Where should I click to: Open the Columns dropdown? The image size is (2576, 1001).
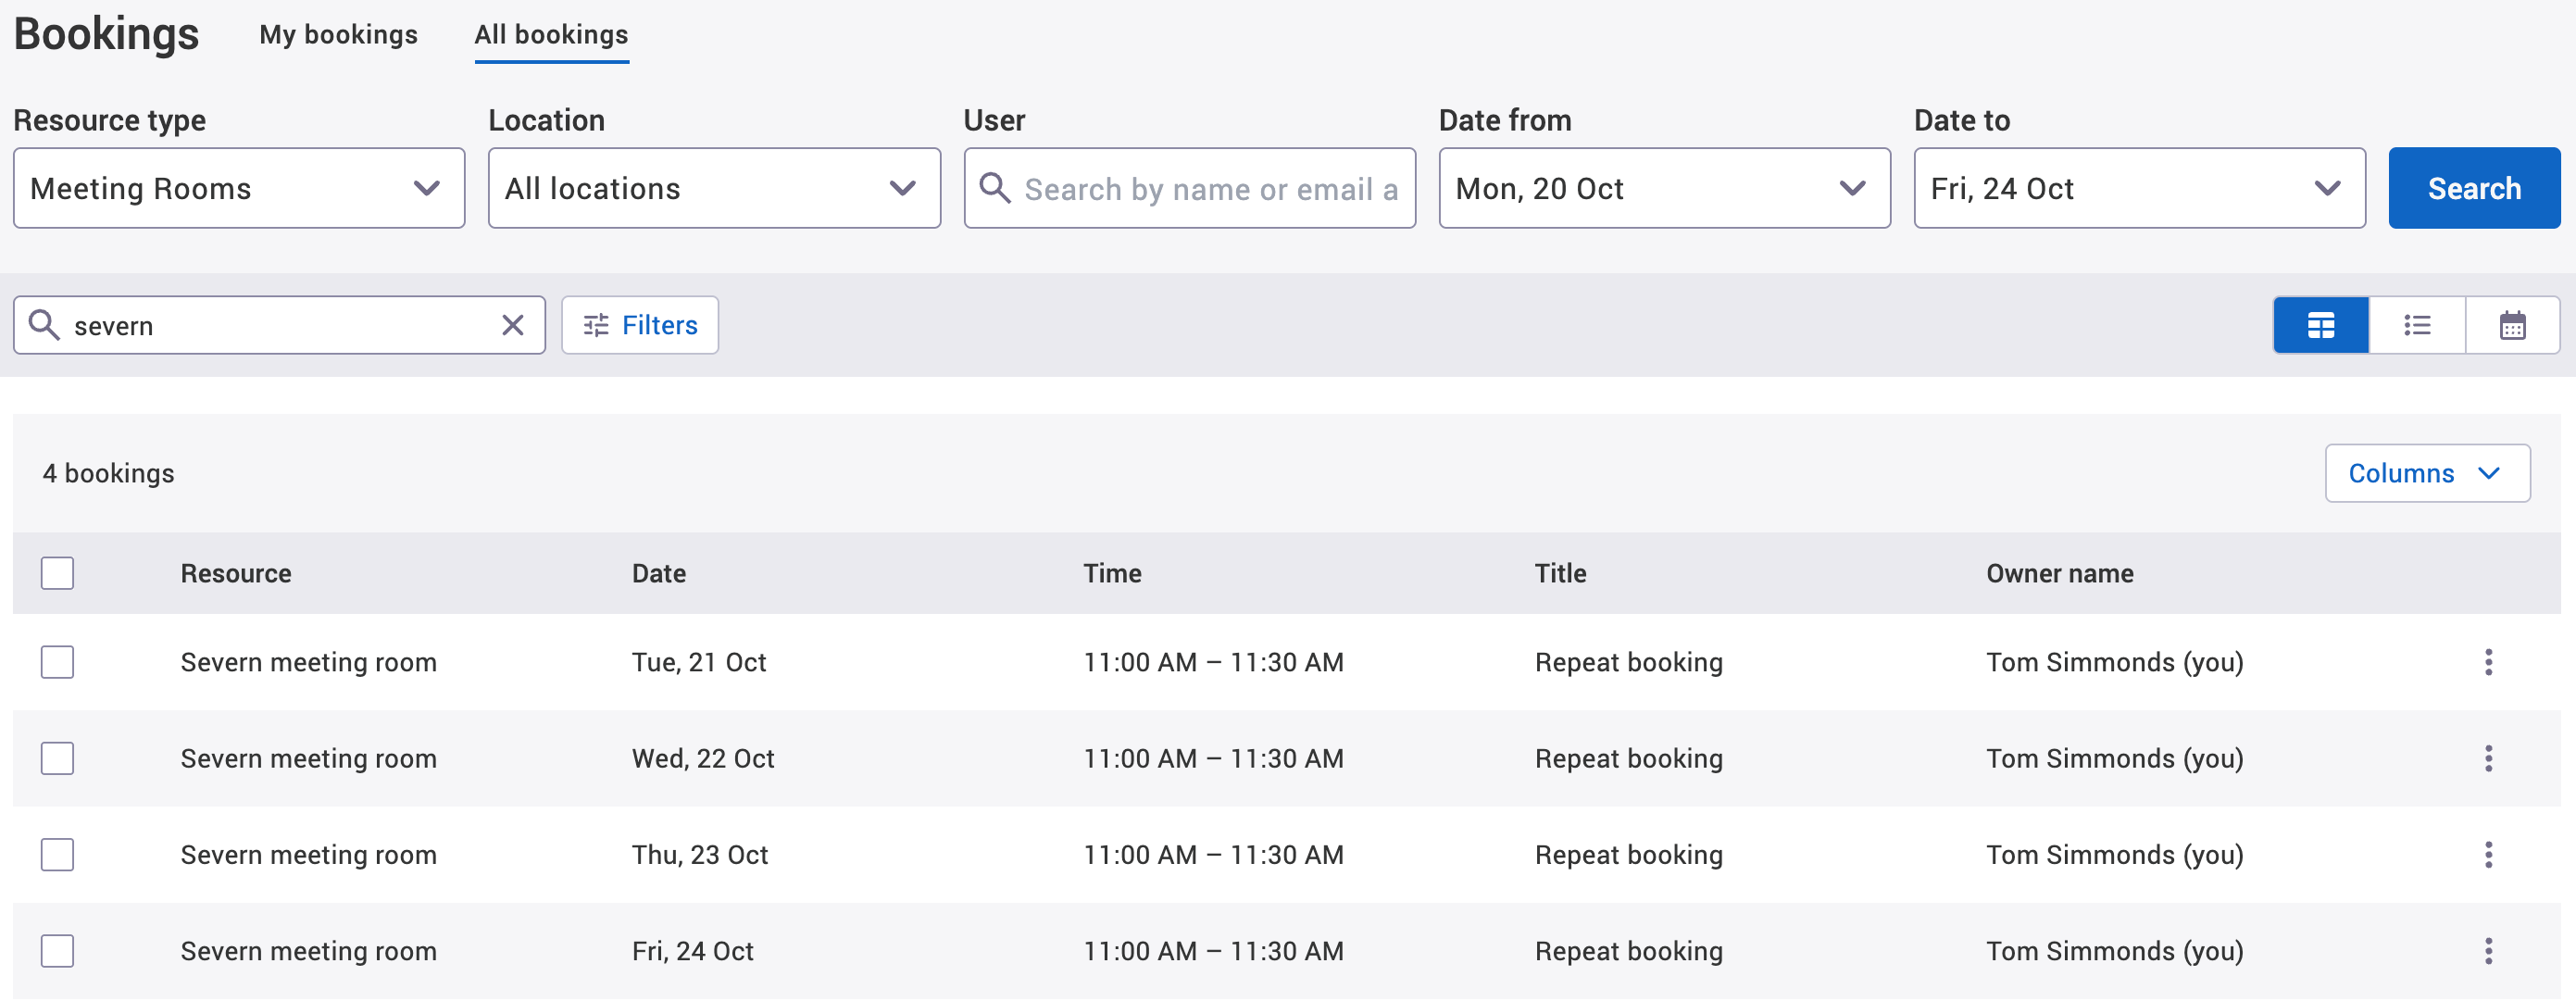tap(2428, 473)
